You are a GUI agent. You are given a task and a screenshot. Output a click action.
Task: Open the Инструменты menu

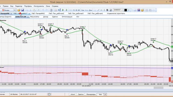pyautogui.click(x=39, y=6)
